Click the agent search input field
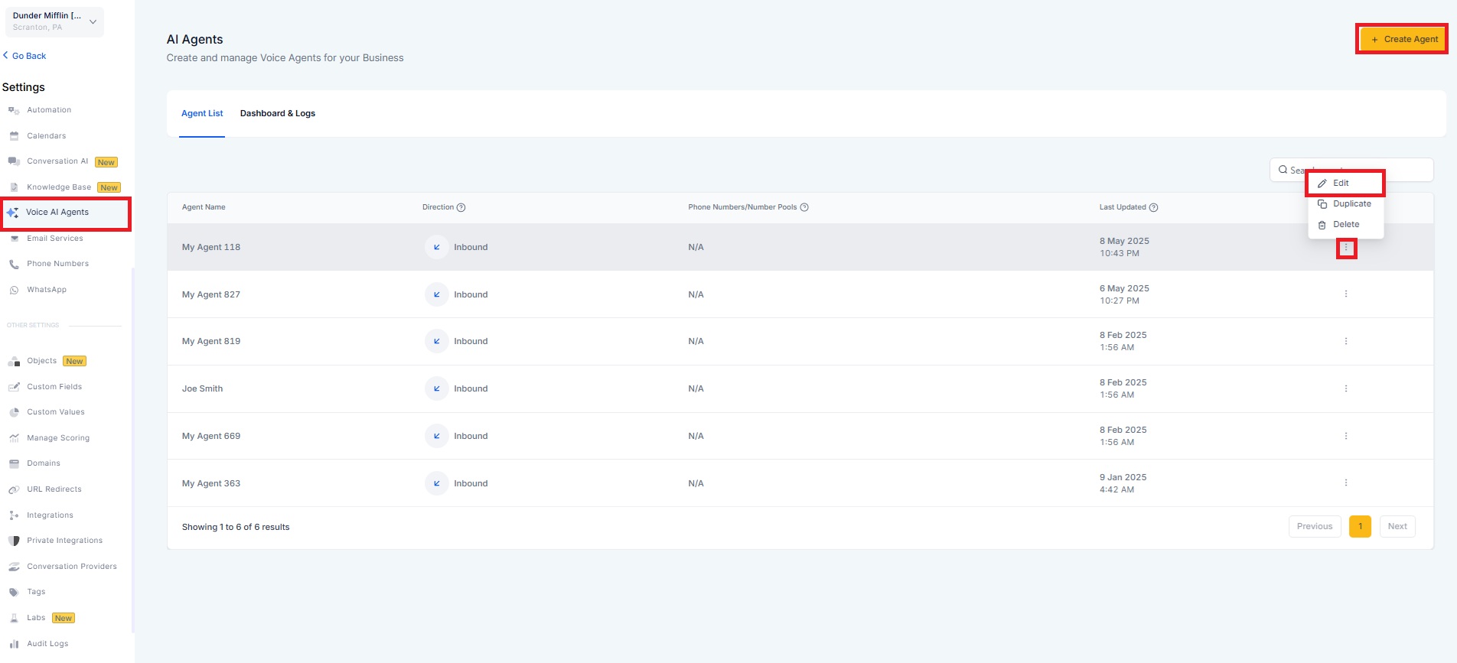 click(x=1351, y=170)
